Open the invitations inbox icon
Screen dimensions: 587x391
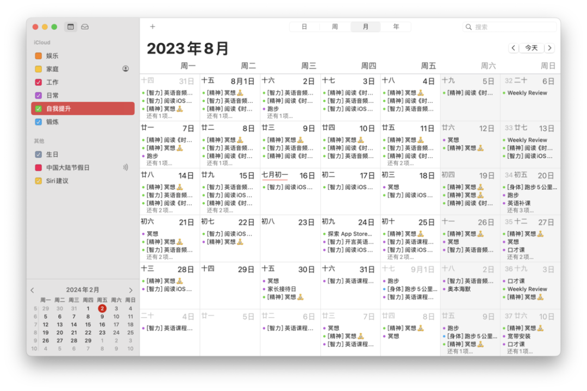85,27
